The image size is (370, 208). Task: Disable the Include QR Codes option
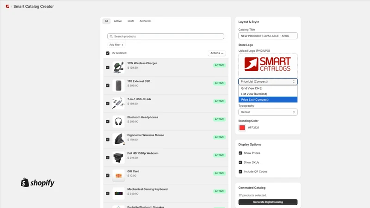tap(240, 171)
